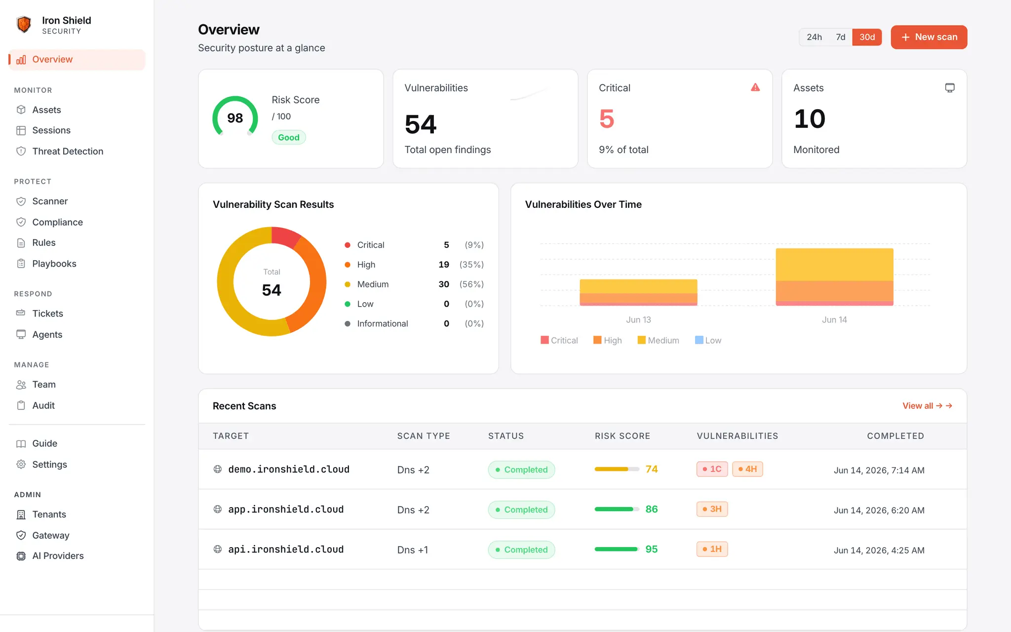Click the Playbooks clipboard icon
This screenshot has width=1011, height=632.
coord(21,264)
